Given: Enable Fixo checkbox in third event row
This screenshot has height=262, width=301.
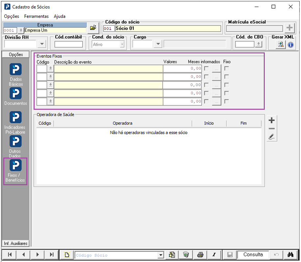Looking at the screenshot, I should tap(227, 85).
